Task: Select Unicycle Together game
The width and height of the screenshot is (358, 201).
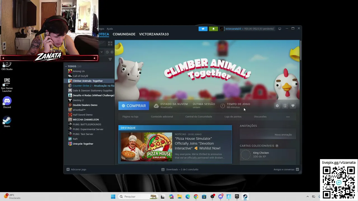Action: [x=83, y=144]
